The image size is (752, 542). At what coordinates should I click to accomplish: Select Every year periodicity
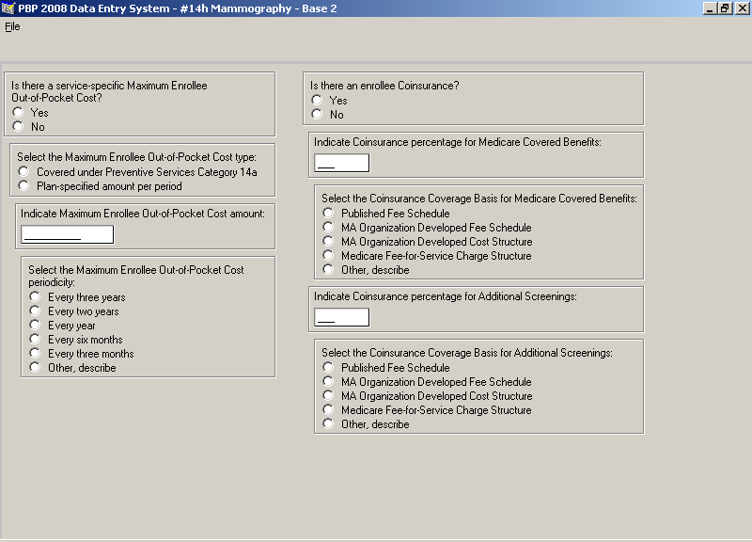click(35, 325)
